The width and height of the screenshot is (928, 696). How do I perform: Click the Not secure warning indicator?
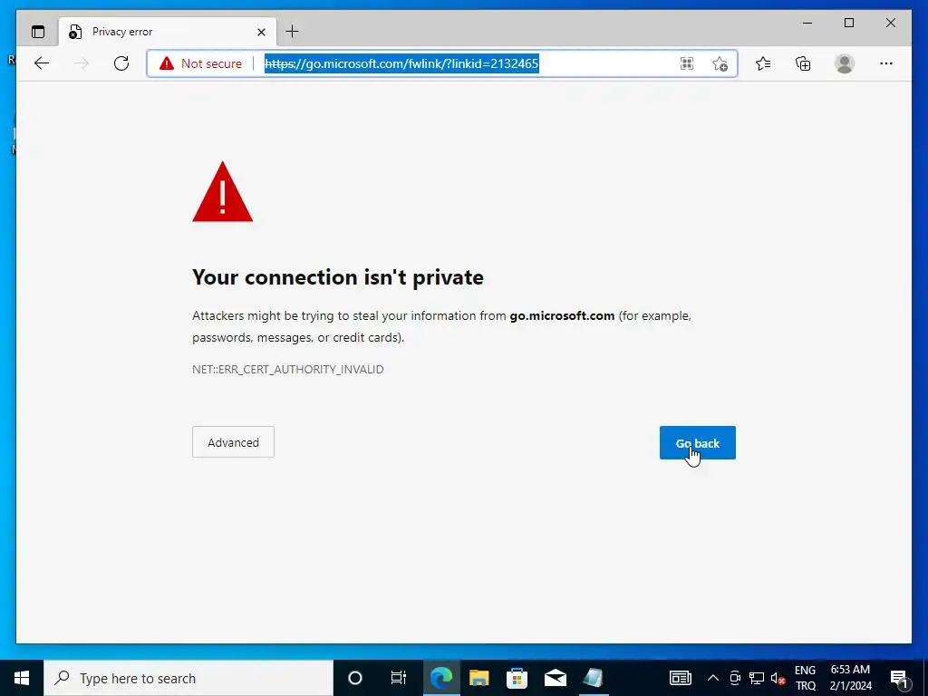200,63
